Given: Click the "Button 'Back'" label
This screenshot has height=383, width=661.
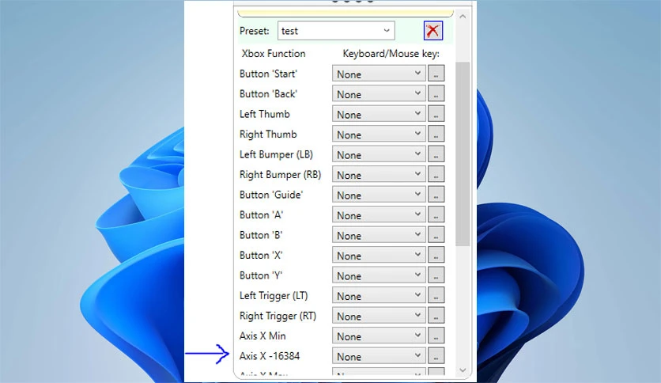Looking at the screenshot, I should point(268,93).
